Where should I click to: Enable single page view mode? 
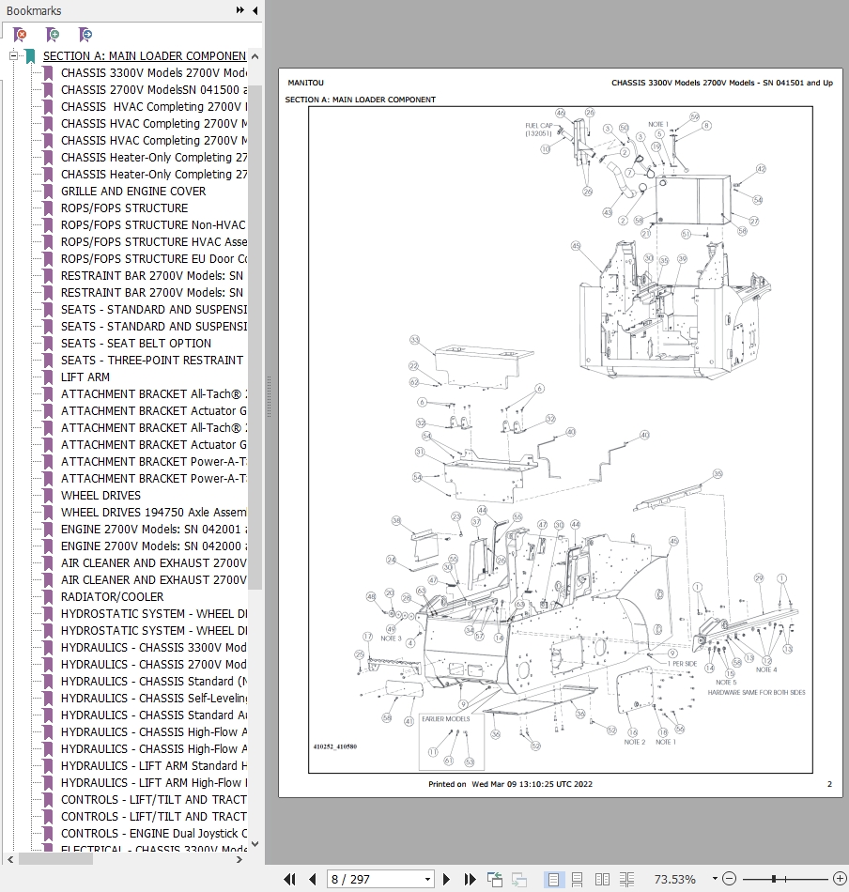tap(553, 880)
